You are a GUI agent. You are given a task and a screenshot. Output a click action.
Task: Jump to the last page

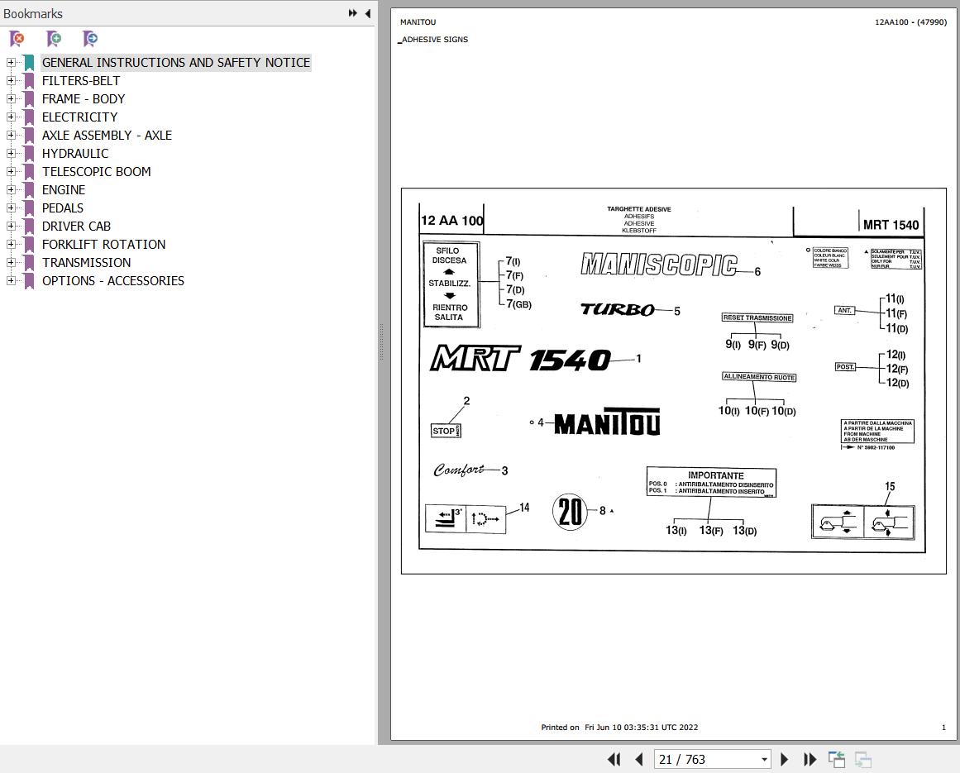[x=810, y=760]
